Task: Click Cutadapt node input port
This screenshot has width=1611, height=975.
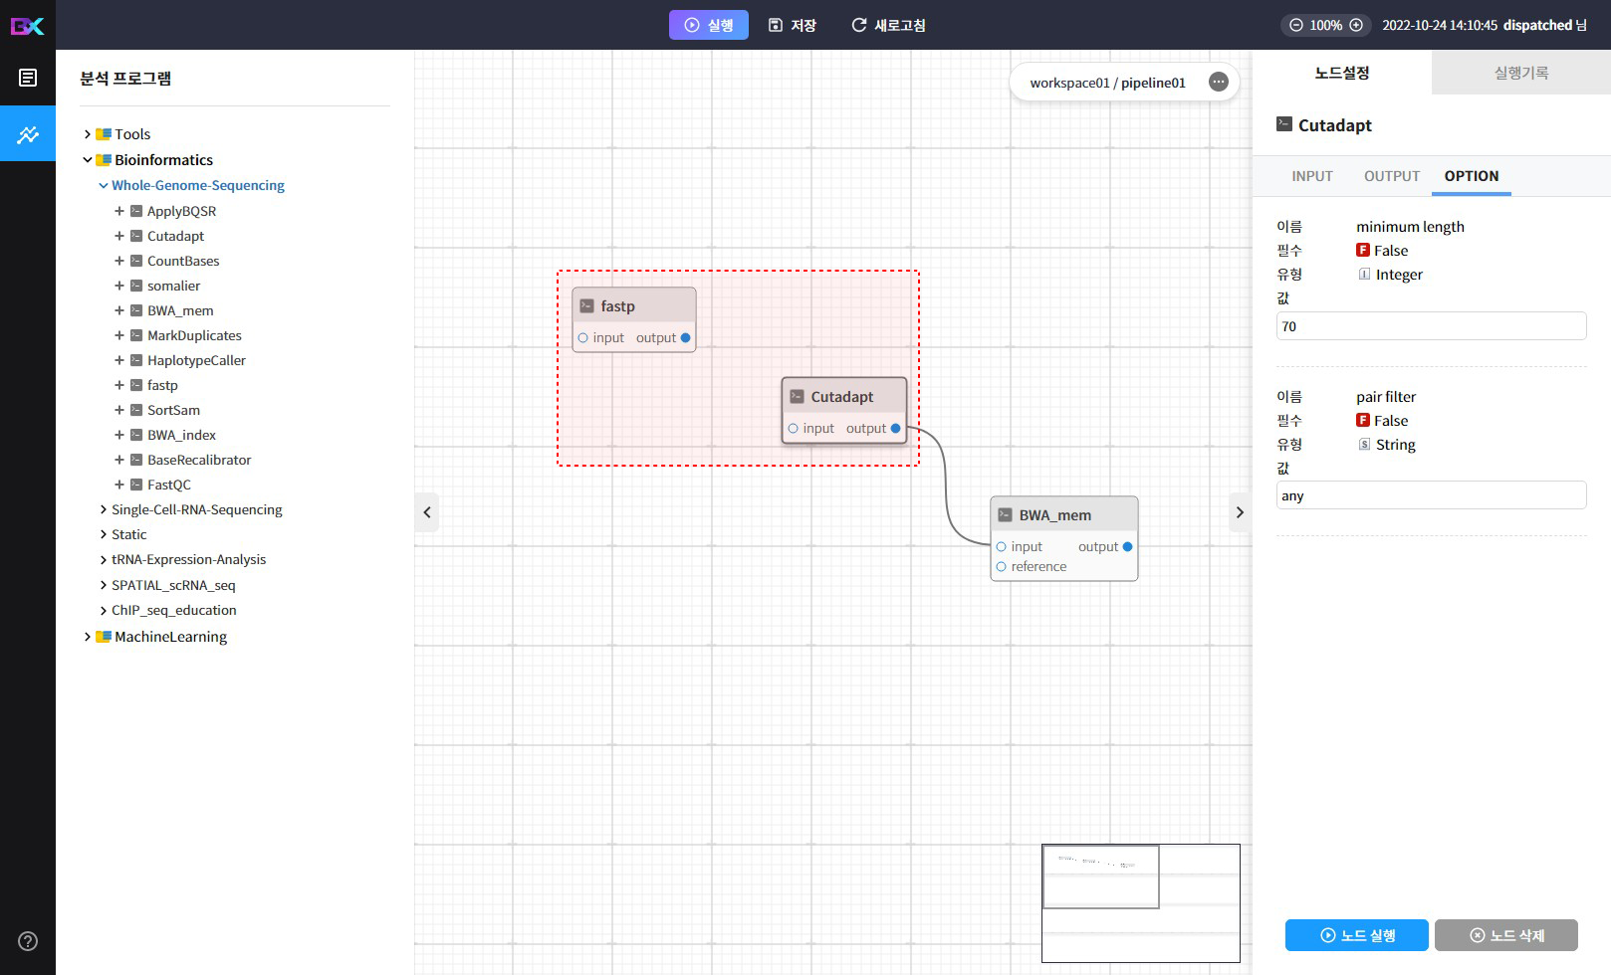Action: (x=793, y=429)
